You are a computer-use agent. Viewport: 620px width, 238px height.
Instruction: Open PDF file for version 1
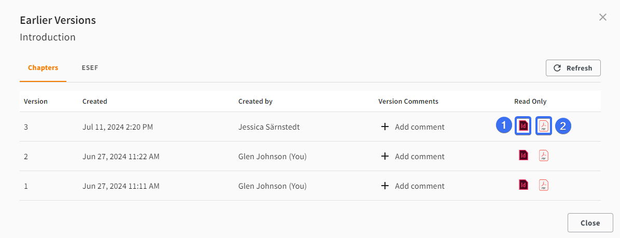point(544,185)
